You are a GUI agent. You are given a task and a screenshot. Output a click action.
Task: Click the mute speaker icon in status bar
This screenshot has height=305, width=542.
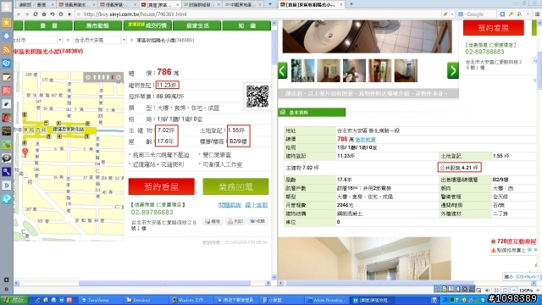click(488, 291)
